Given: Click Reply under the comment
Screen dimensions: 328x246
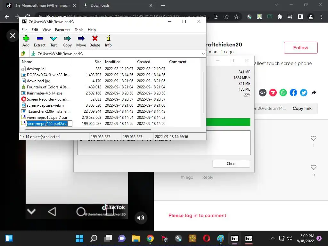Looking at the screenshot, I should [x=208, y=177].
